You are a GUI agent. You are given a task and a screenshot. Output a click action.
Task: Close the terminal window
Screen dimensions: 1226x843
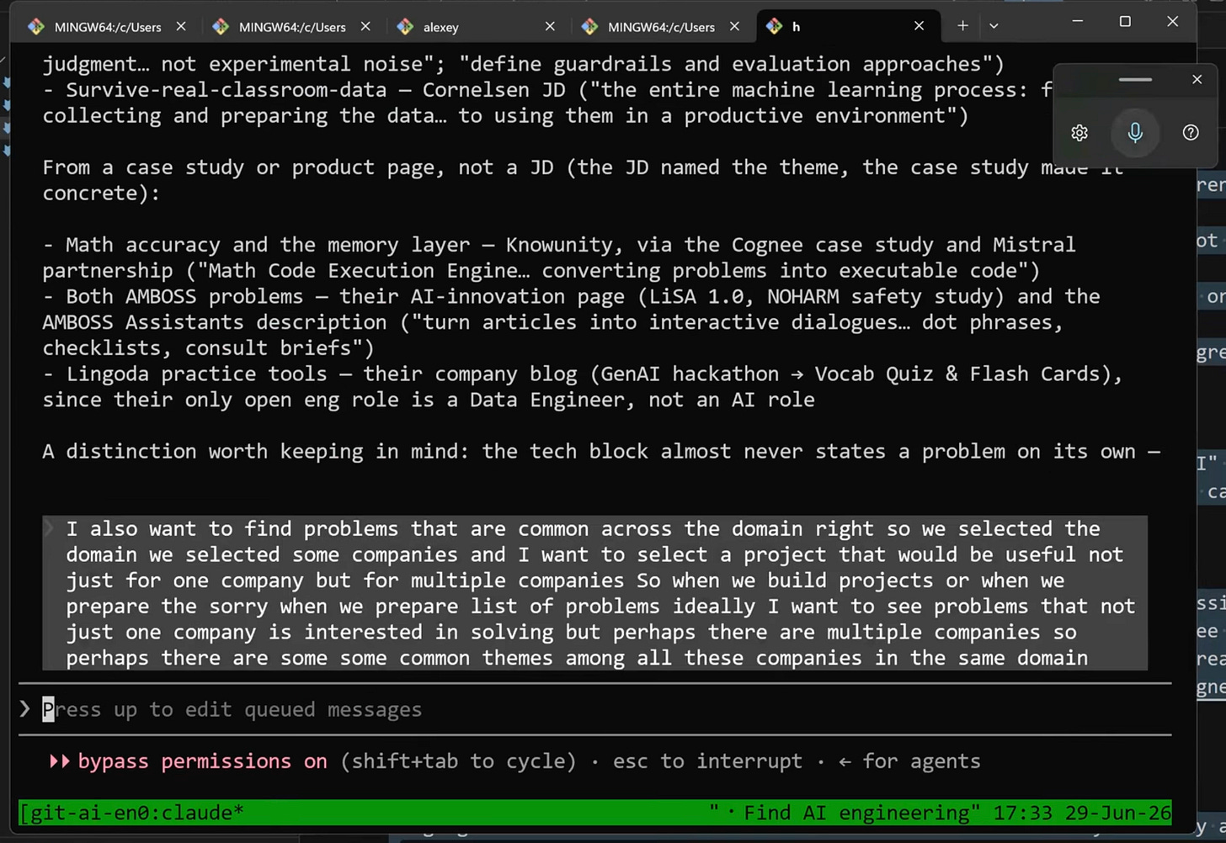click(1172, 21)
